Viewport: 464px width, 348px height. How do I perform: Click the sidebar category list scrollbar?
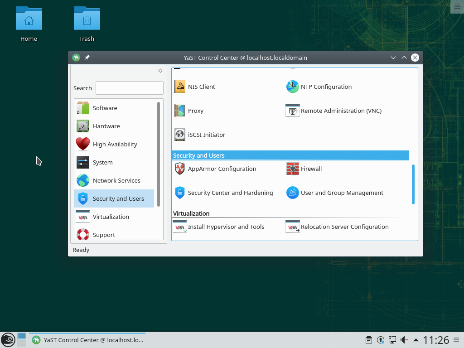pyautogui.click(x=159, y=154)
